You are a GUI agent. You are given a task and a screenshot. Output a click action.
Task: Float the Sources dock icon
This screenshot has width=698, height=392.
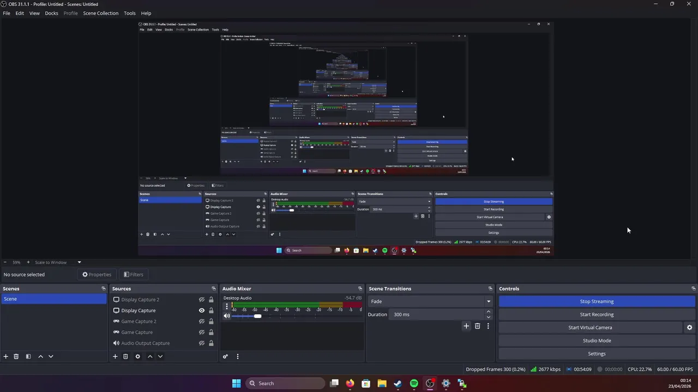click(x=214, y=289)
